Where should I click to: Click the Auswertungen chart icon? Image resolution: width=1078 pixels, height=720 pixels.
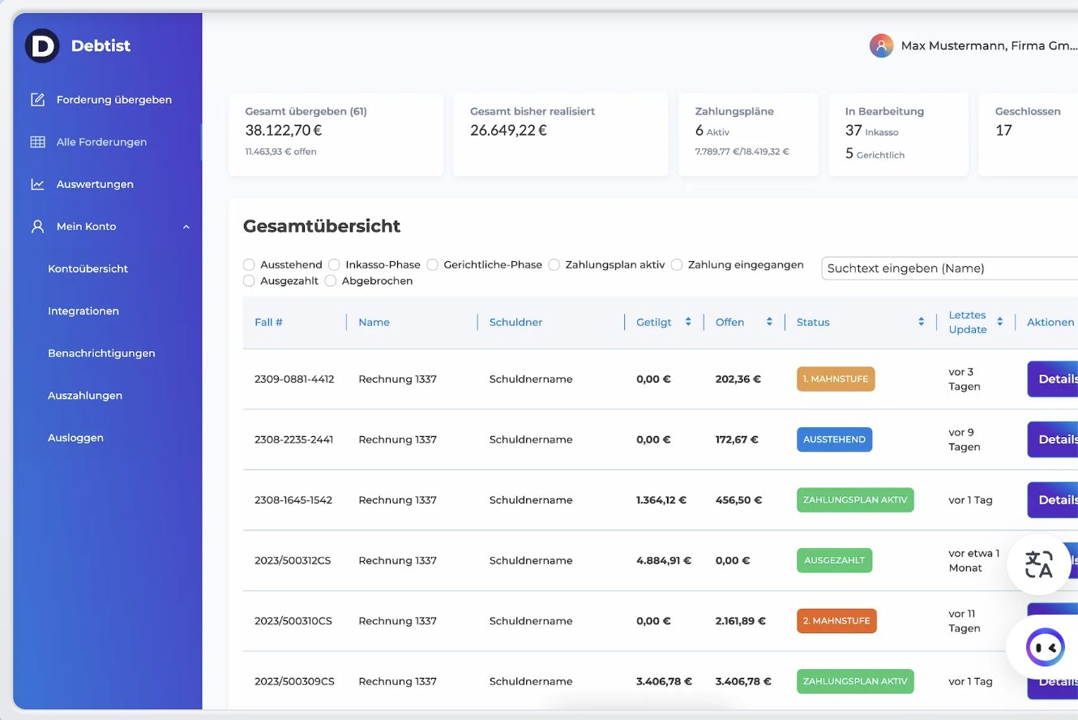(37, 184)
